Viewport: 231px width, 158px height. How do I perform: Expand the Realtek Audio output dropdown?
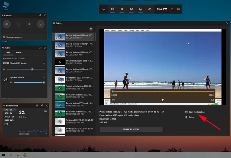[44, 63]
